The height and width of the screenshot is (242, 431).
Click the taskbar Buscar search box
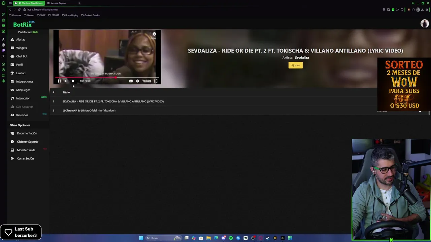164,238
